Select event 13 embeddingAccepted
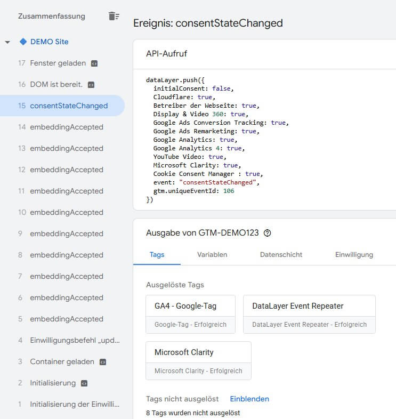The image size is (396, 419). click(x=62, y=148)
